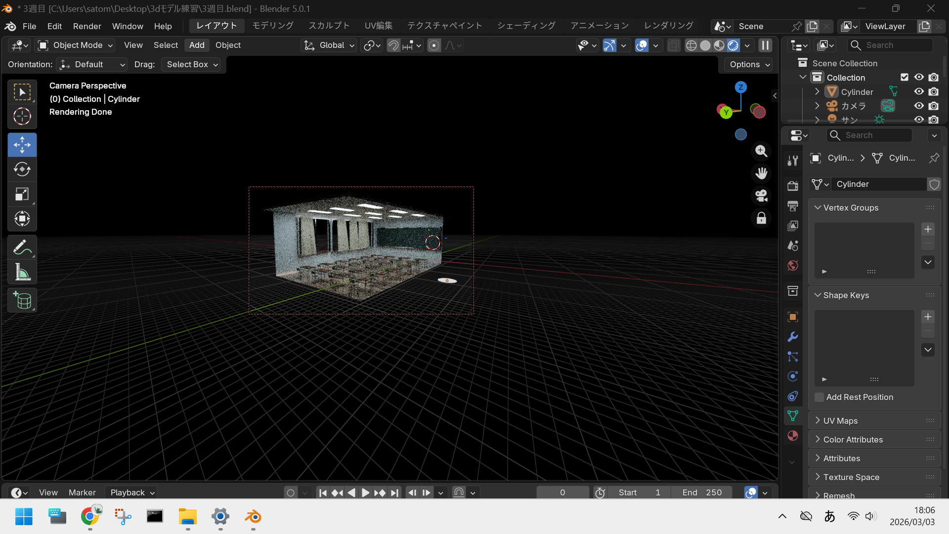
Task: Click the Options button in the viewport header
Action: [748, 64]
